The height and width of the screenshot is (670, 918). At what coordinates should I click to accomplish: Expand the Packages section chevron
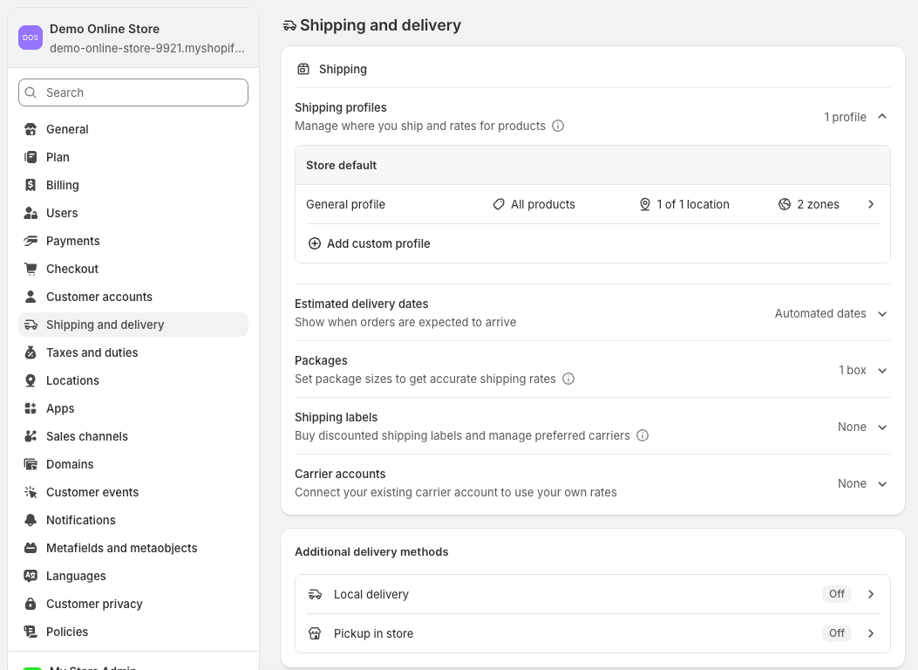[x=882, y=371]
